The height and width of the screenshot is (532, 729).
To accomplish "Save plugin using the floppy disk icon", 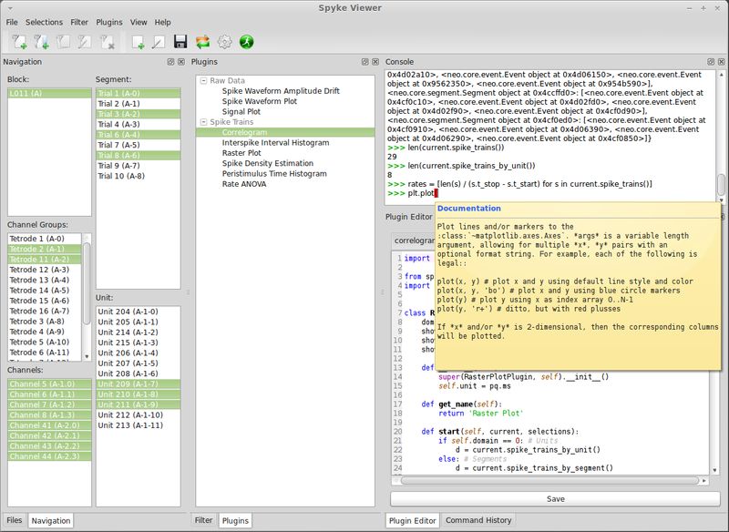I will [x=180, y=42].
